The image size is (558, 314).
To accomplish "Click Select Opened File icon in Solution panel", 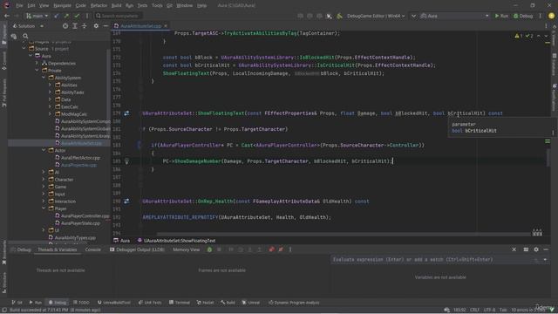I will click(x=65, y=26).
